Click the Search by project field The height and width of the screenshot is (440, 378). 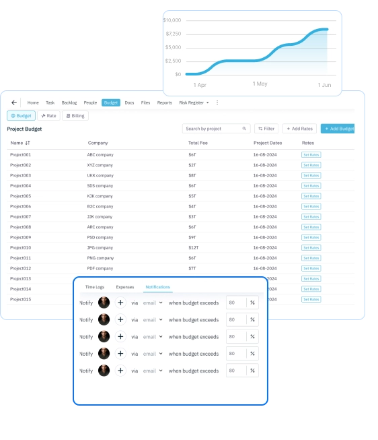click(x=216, y=129)
